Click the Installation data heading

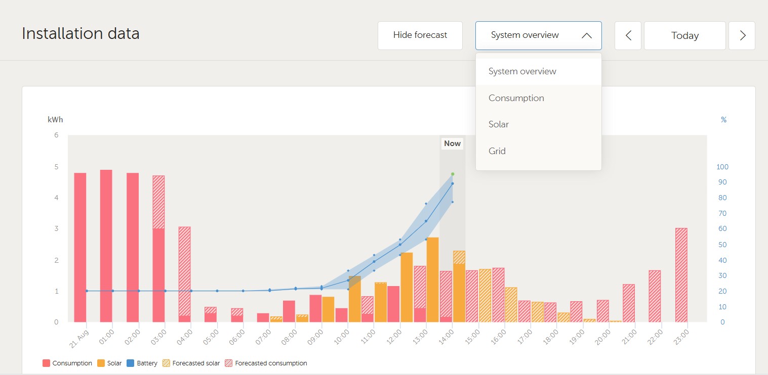pyautogui.click(x=80, y=33)
